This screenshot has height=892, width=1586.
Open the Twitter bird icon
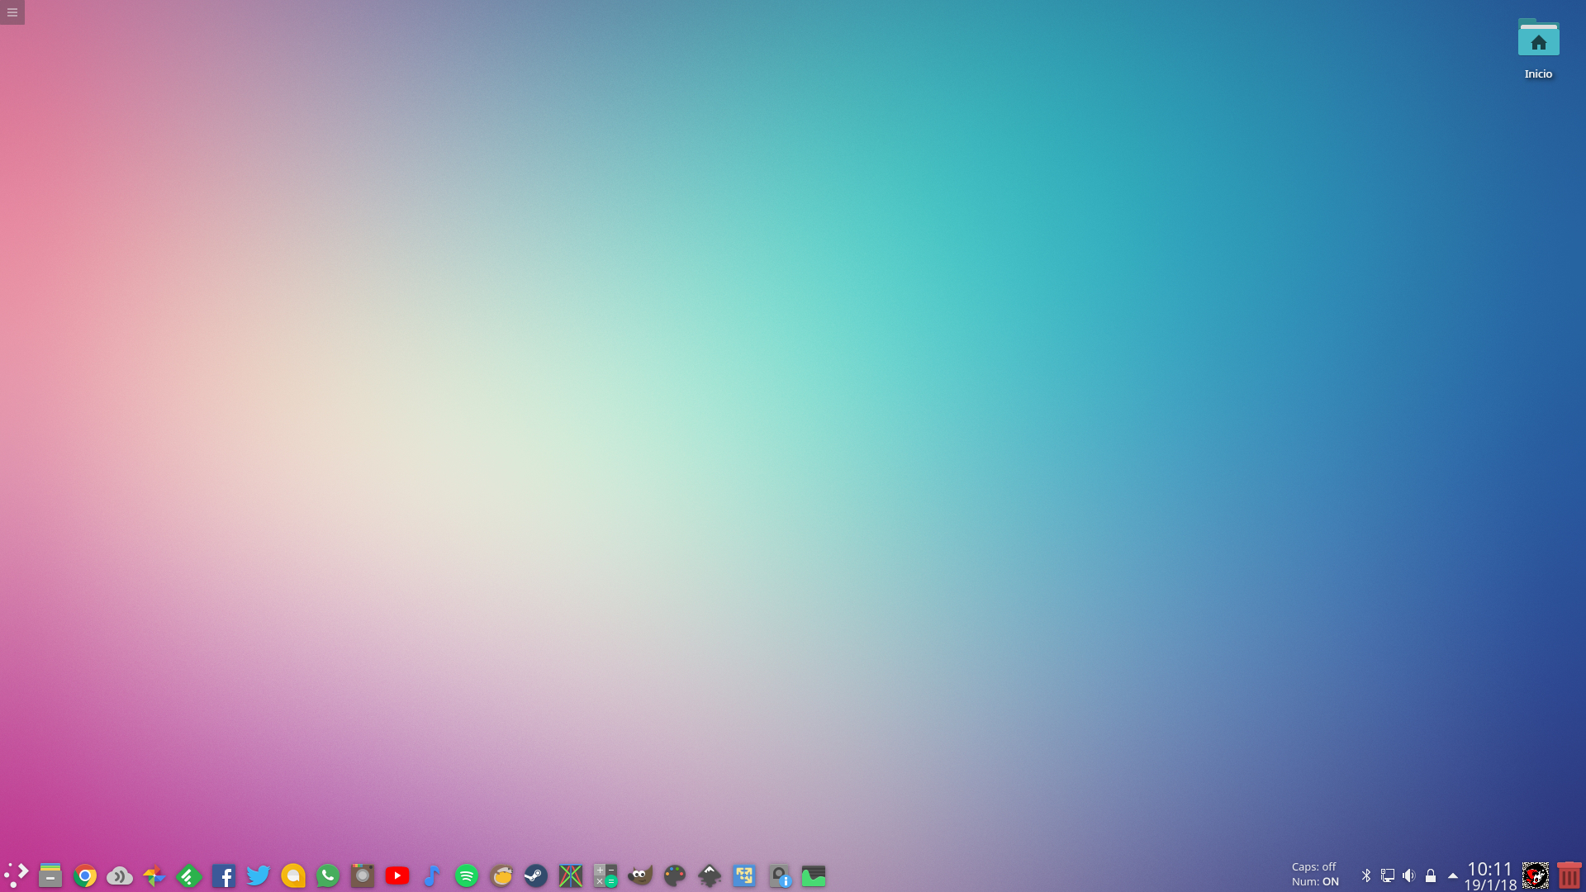(x=259, y=875)
